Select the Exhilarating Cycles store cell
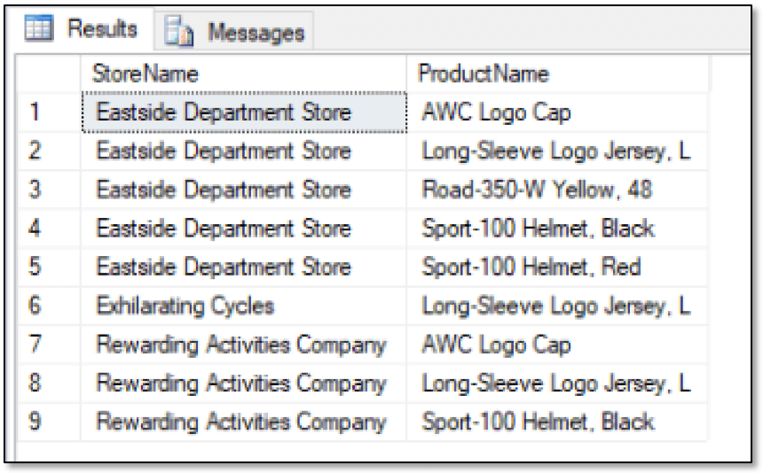 coord(244,306)
